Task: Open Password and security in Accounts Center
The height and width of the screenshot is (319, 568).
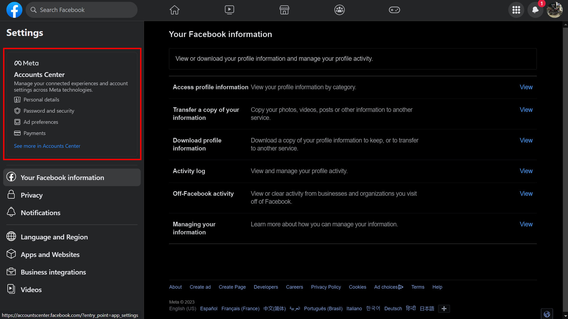Action: [x=49, y=111]
